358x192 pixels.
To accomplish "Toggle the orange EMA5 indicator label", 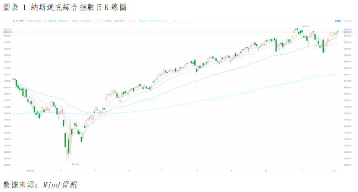I will click(31, 21).
